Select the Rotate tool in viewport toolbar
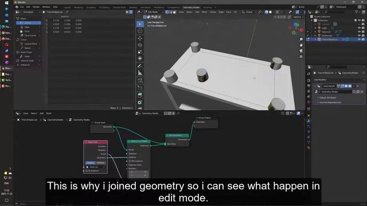 tap(140, 45)
